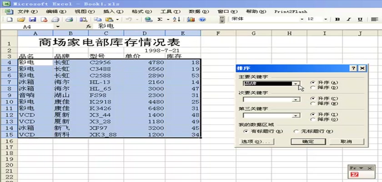Expand the Paste options dropdown arrow
Image resolution: width=382 pixels, height=182 pixels.
117,20
